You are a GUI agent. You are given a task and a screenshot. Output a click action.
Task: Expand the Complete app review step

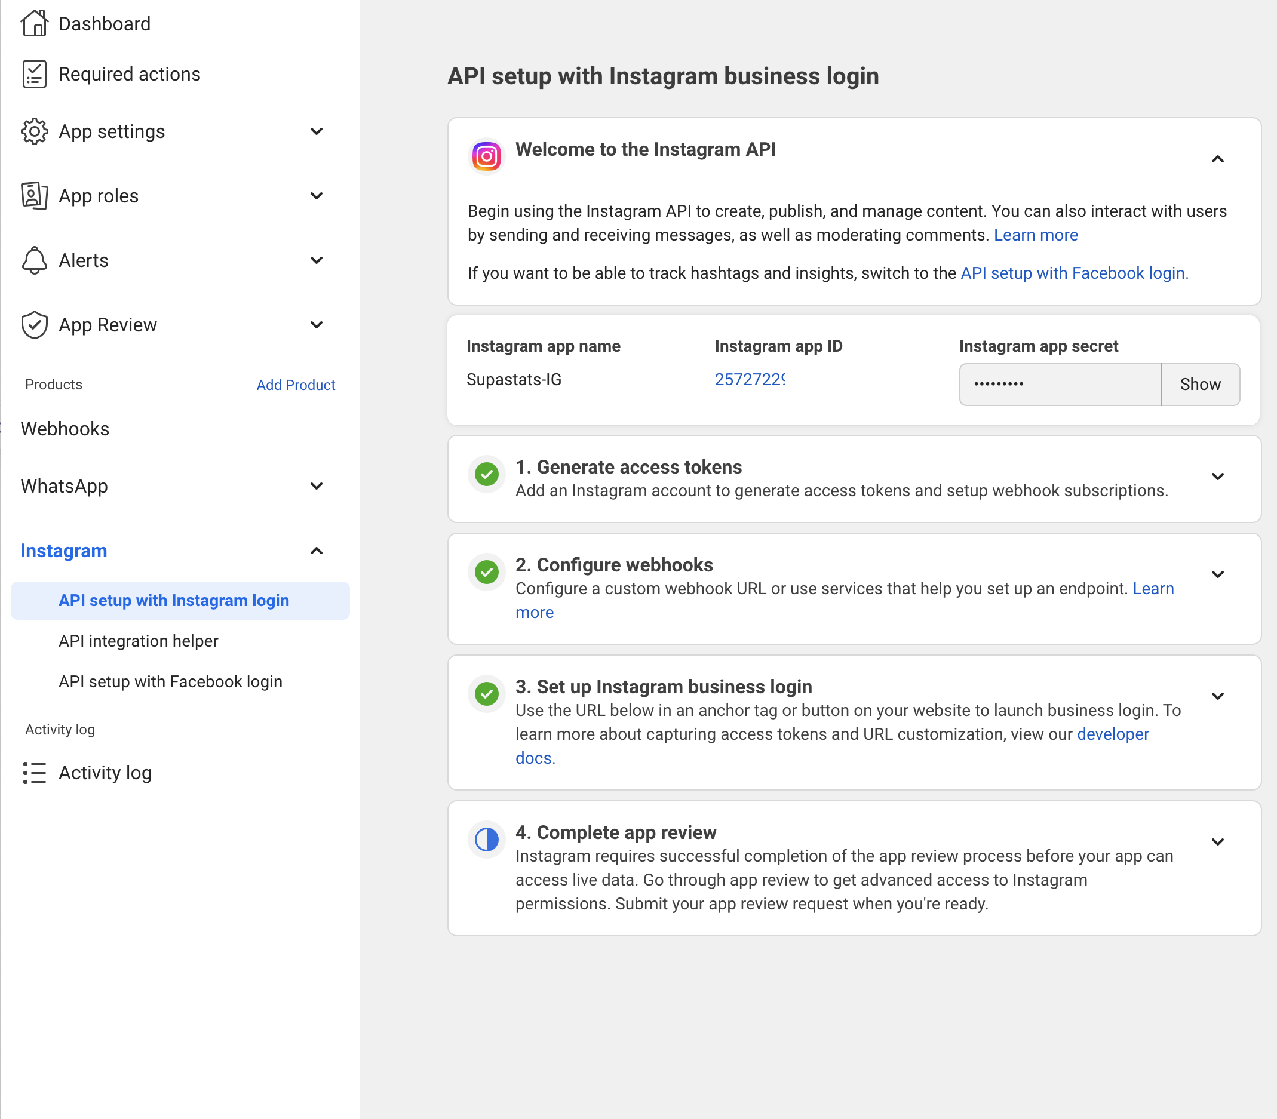pos(1217,842)
